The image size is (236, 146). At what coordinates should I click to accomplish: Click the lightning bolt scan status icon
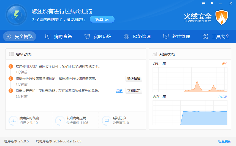[x=16, y=15]
